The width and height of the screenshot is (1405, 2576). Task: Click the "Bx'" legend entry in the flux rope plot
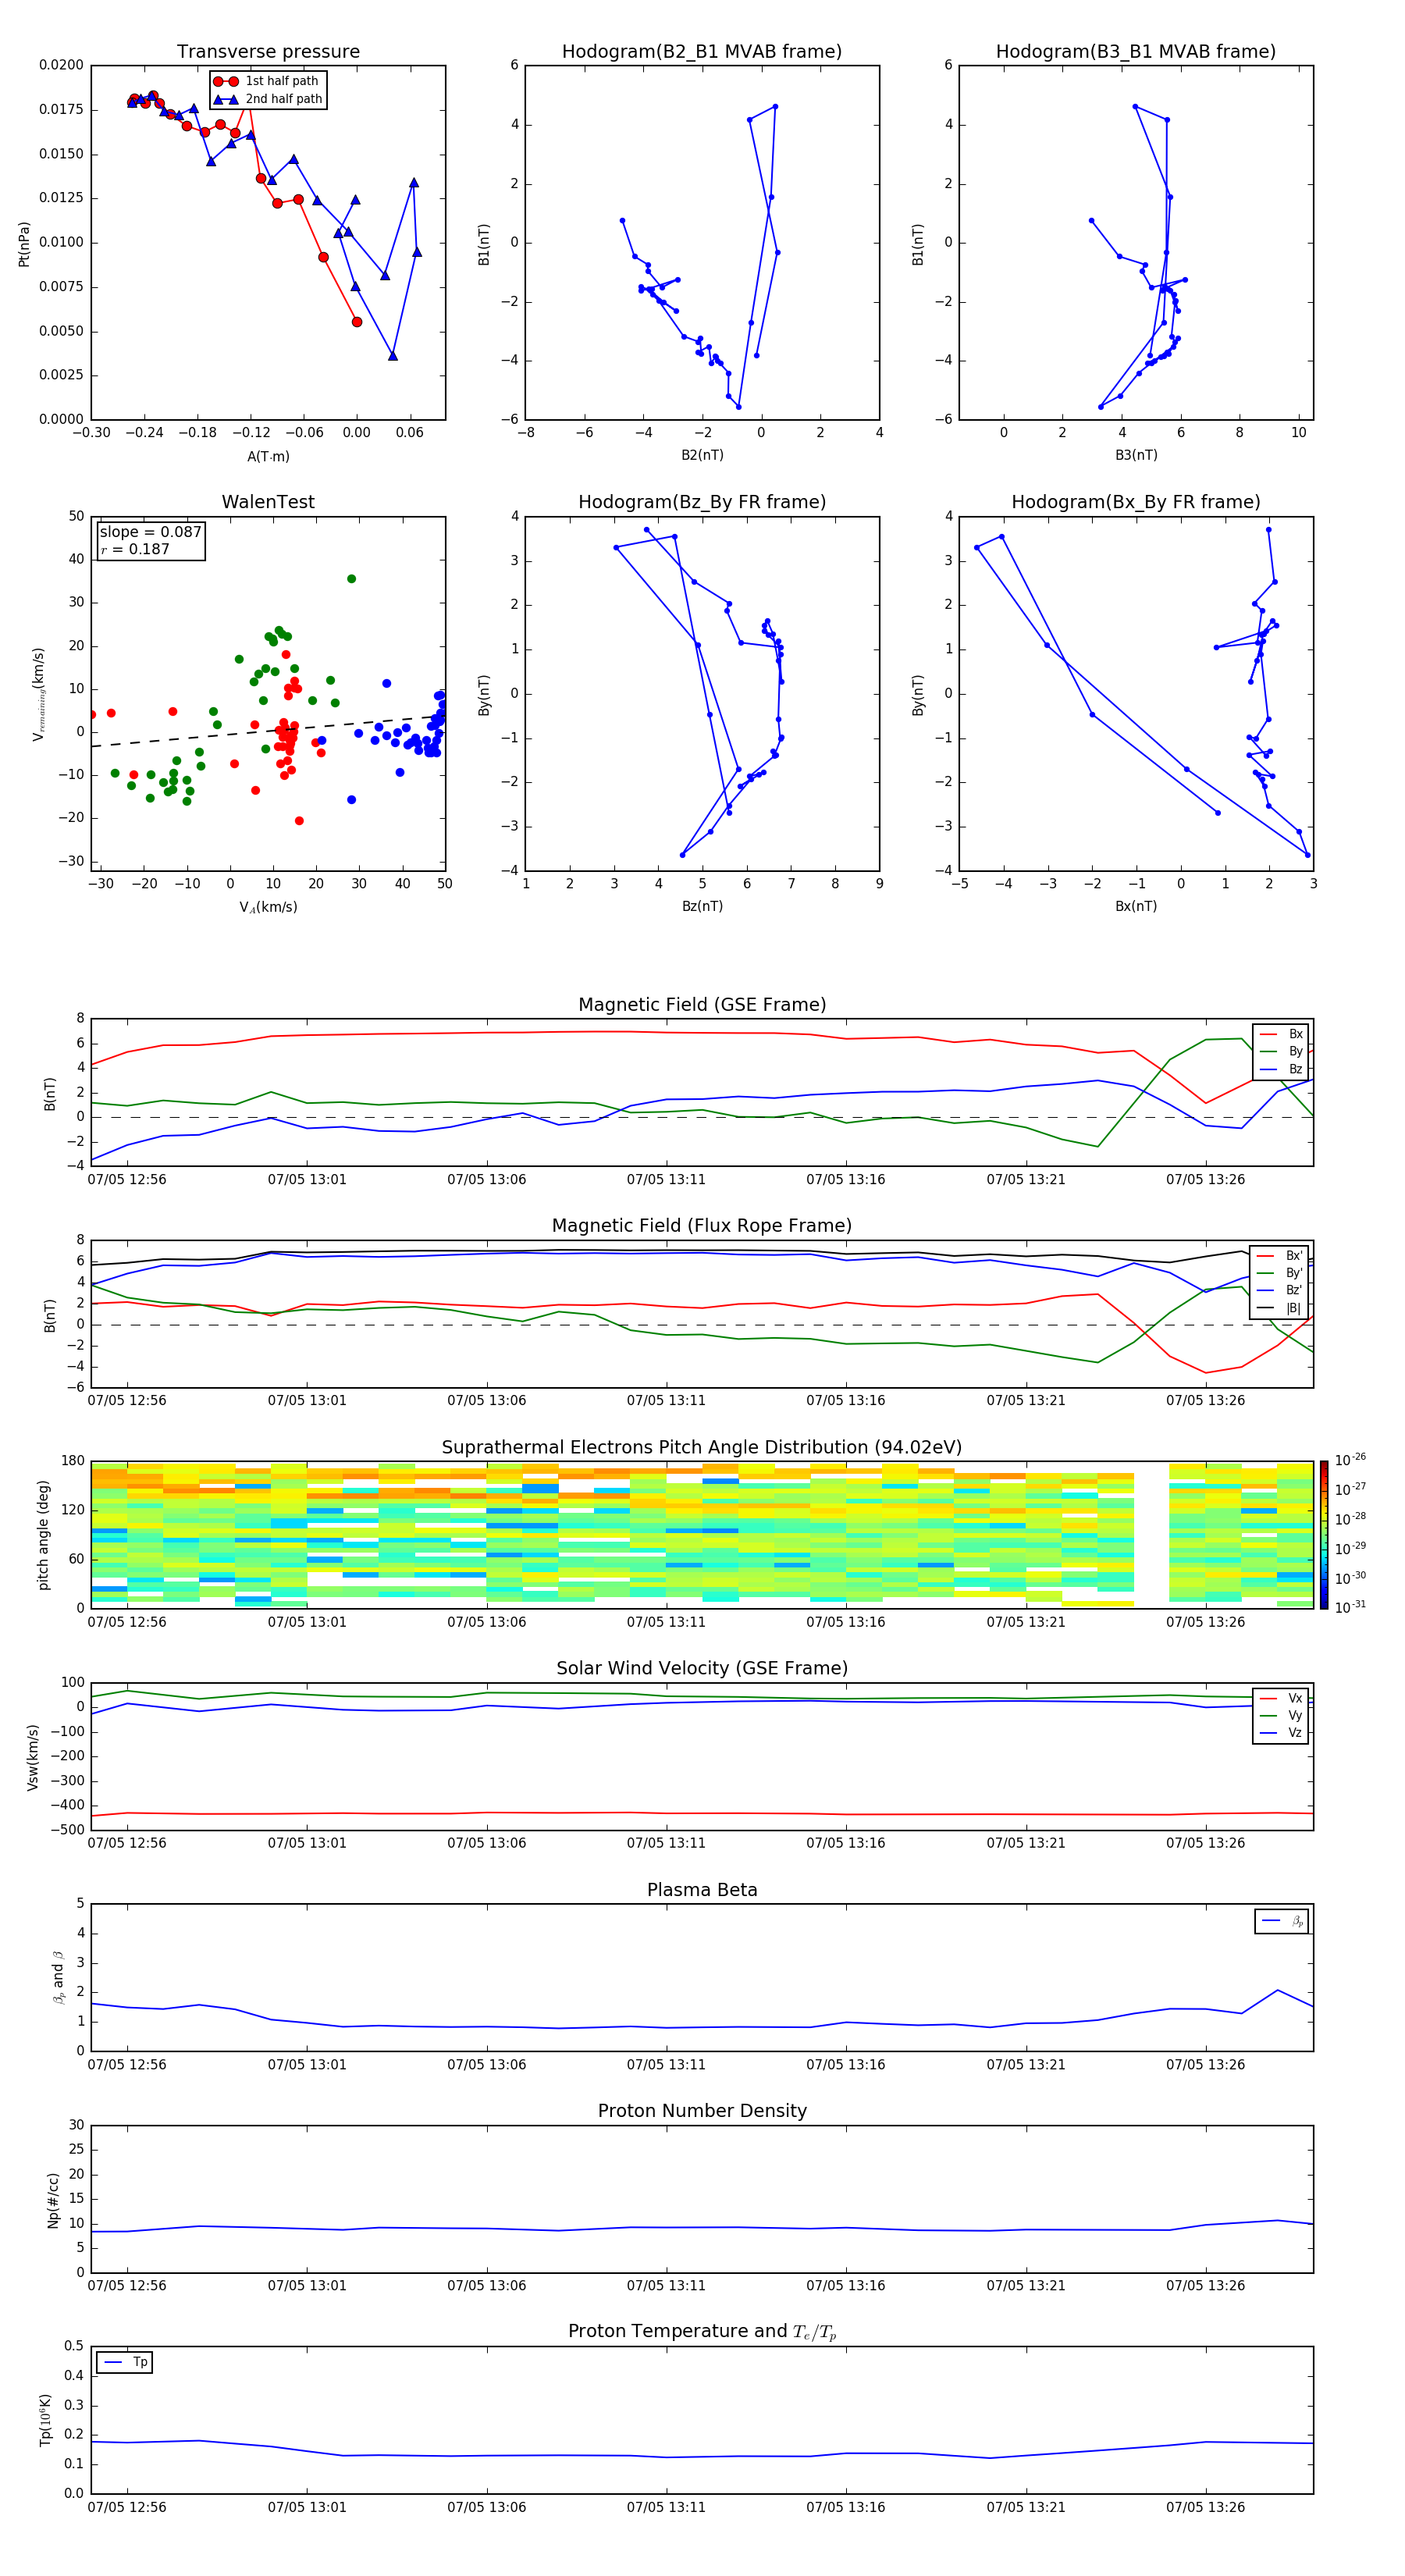pos(1280,1256)
